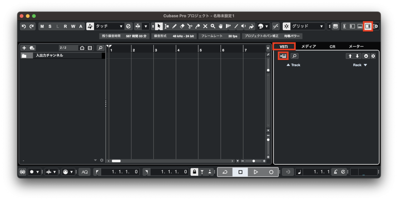398x201 pixels.
Task: Toggle the metronome click button
Action: click(x=335, y=172)
